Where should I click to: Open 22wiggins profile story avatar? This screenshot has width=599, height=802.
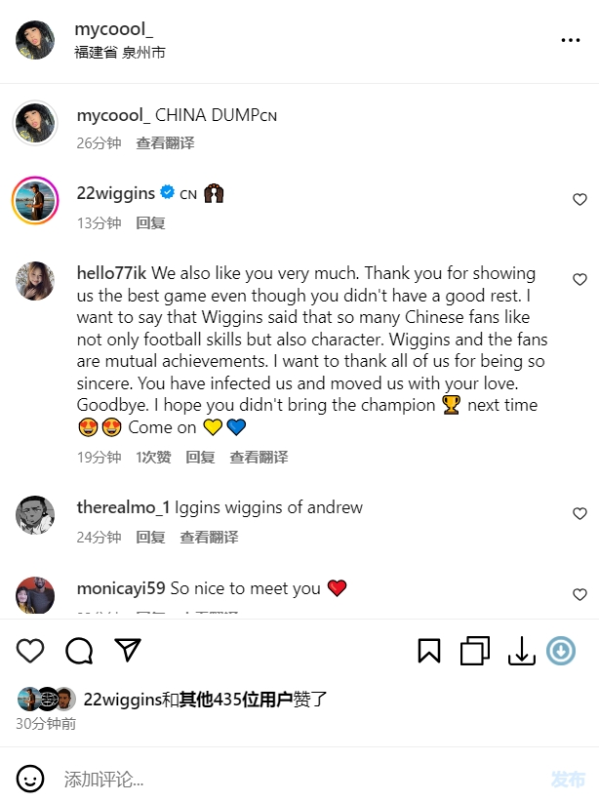click(x=35, y=201)
